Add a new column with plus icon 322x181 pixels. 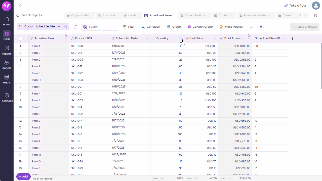tap(292, 39)
